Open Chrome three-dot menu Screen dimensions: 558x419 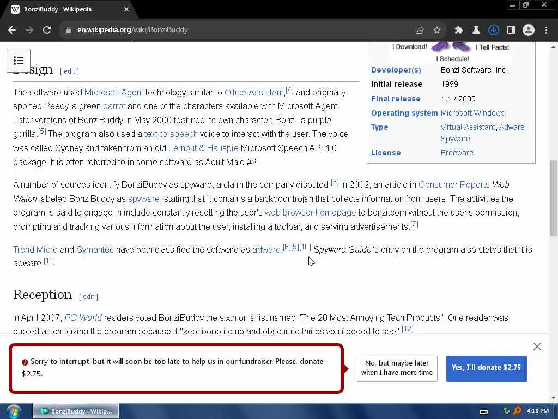coord(546,31)
